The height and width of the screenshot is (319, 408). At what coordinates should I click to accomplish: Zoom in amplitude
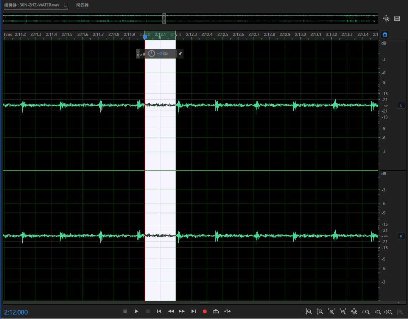[309, 312]
